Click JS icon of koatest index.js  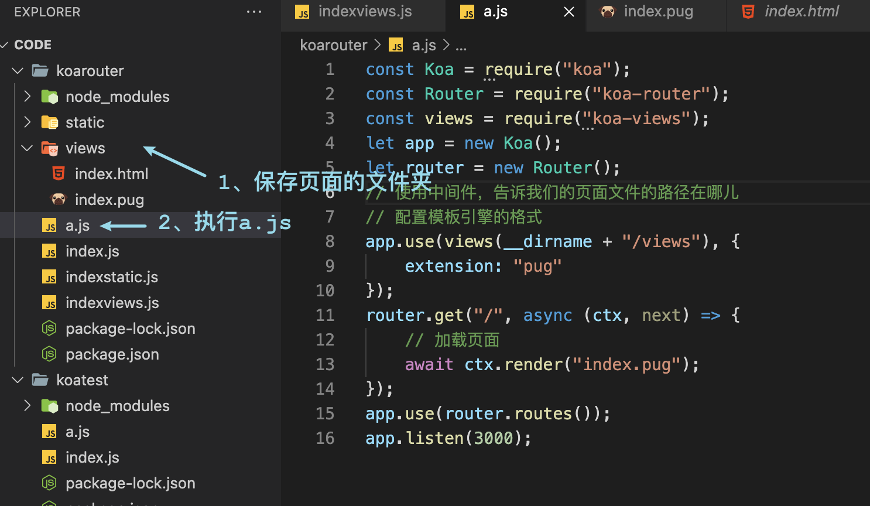click(50, 457)
